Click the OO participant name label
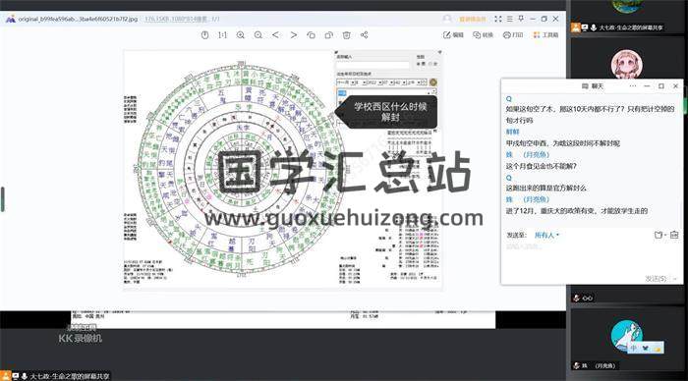This screenshot has height=381, width=688. 583,299
